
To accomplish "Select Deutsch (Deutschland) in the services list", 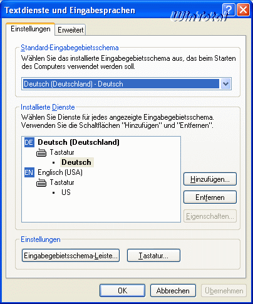I will coord(78,142).
